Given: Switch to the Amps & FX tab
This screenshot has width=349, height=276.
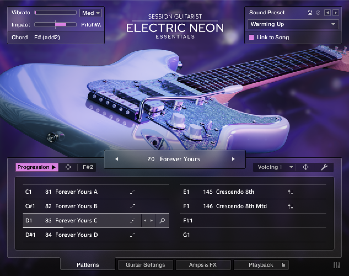Looking at the screenshot, I should (203, 265).
